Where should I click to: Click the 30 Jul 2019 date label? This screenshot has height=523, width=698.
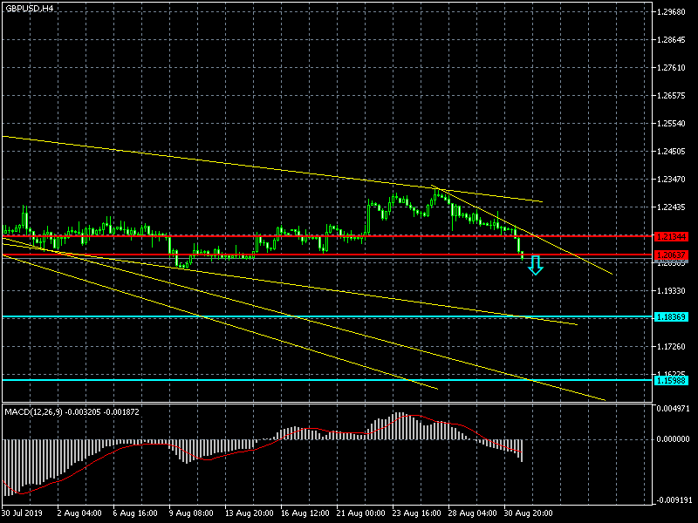click(22, 513)
